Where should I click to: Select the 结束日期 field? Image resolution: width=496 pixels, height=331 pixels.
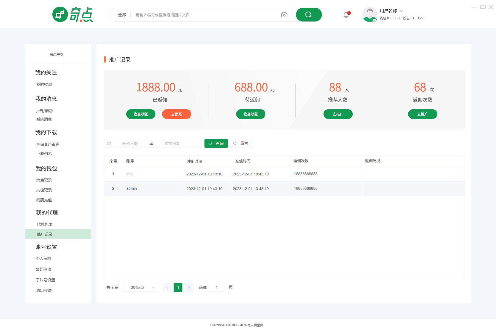[x=172, y=144]
